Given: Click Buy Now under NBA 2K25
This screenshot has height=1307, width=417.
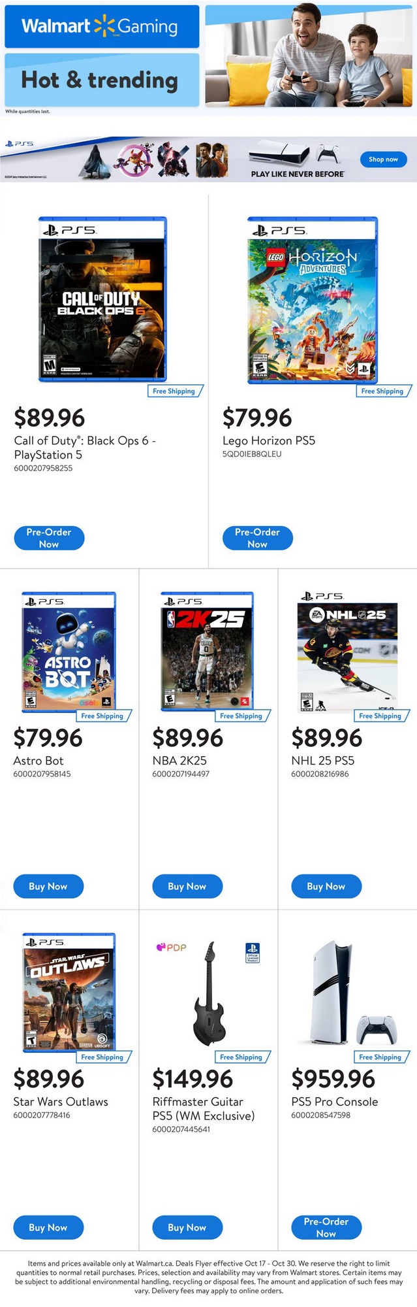Looking at the screenshot, I should [187, 886].
